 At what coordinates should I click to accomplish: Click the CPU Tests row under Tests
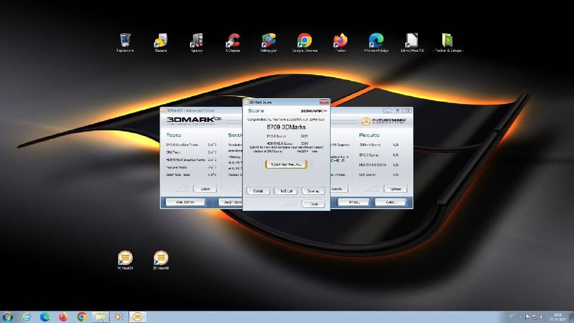192,152
